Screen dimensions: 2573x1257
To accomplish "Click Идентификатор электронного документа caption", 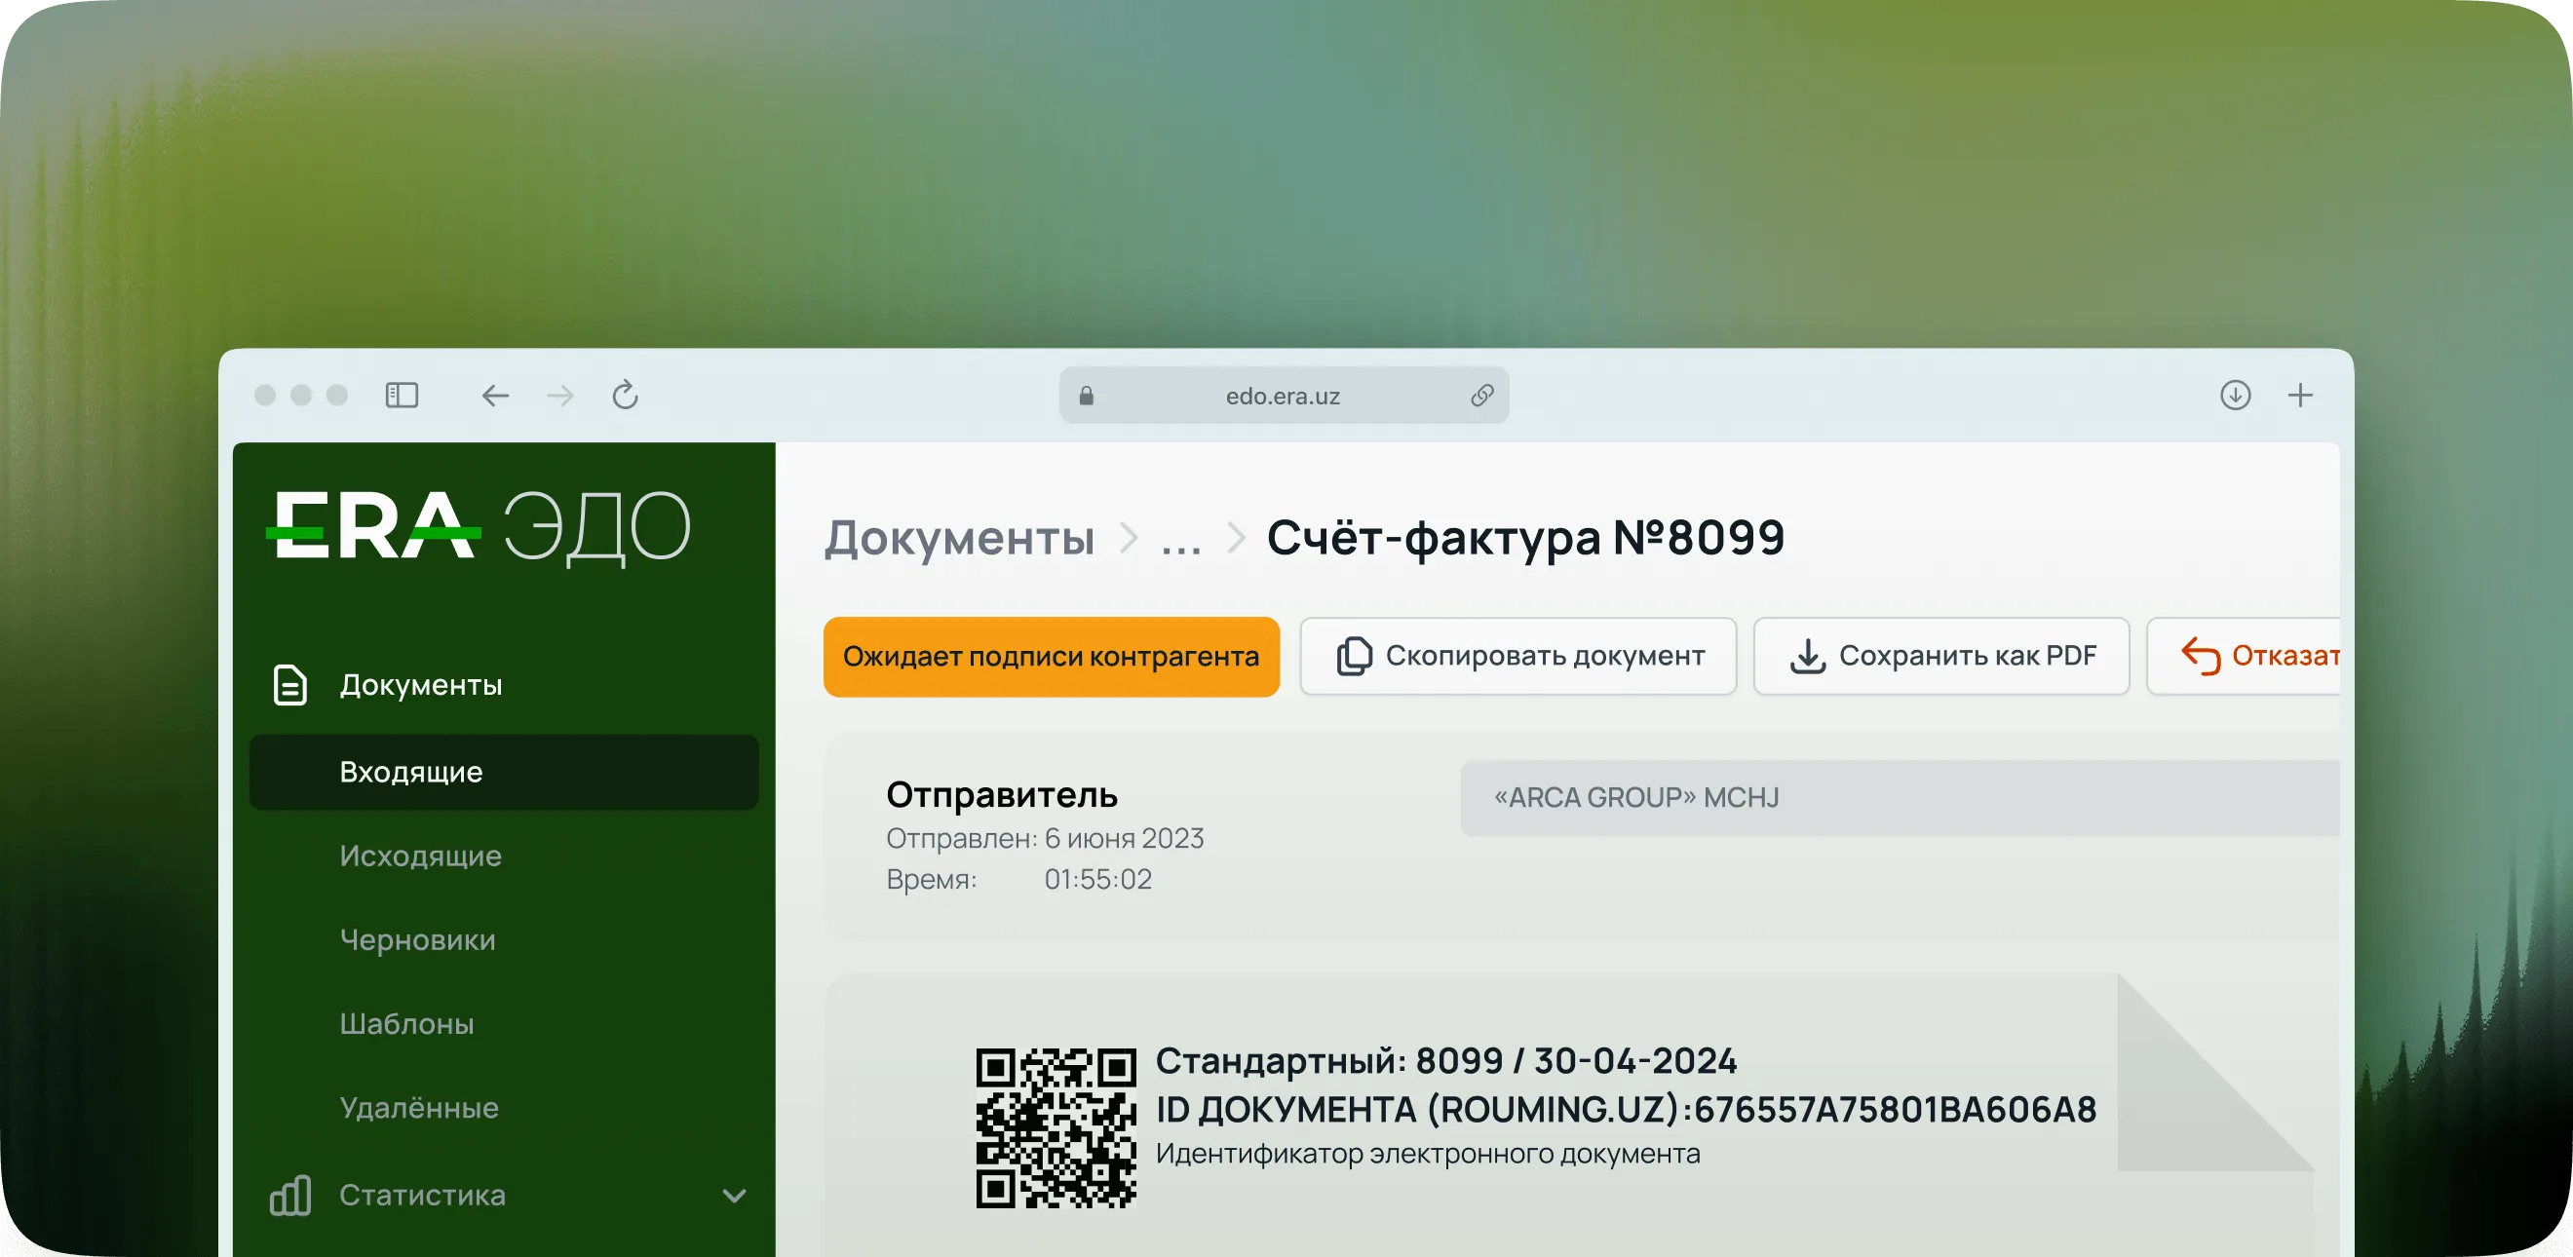I will coord(1428,1153).
